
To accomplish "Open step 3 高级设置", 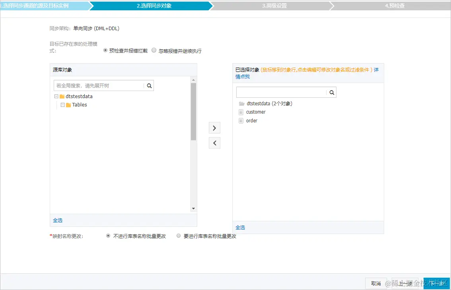I will click(274, 6).
